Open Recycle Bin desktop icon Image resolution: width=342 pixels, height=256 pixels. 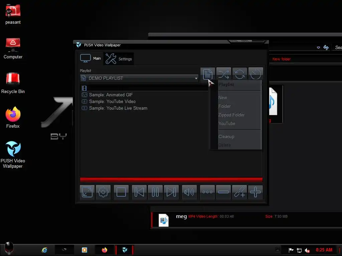click(x=13, y=83)
